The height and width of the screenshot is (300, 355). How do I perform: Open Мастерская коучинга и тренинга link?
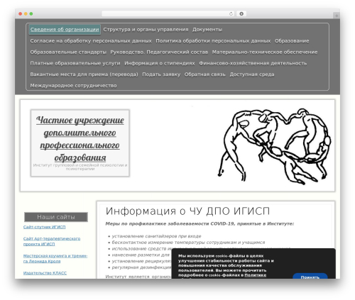point(55,258)
